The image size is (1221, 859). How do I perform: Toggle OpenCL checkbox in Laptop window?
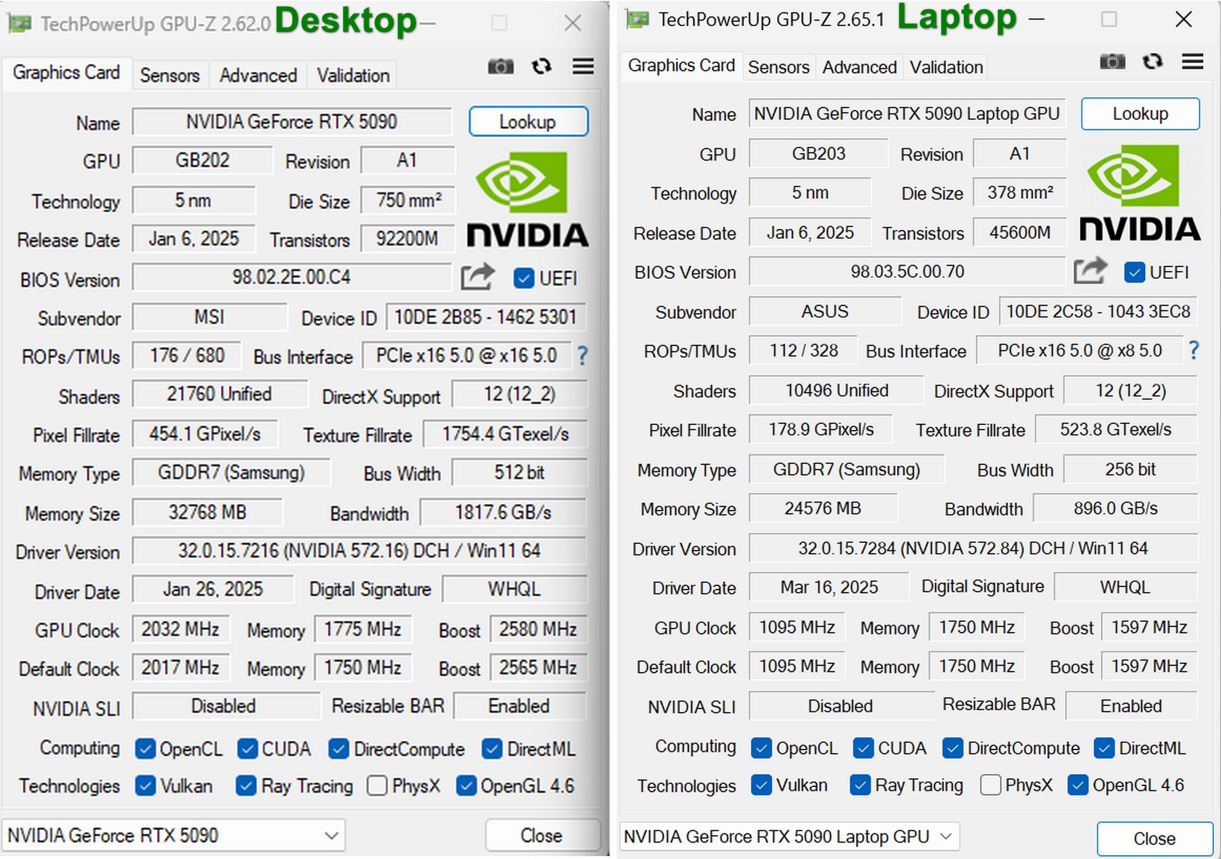762,749
